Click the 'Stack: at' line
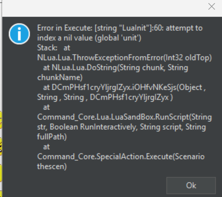The image size is (222, 197). click(x=54, y=48)
